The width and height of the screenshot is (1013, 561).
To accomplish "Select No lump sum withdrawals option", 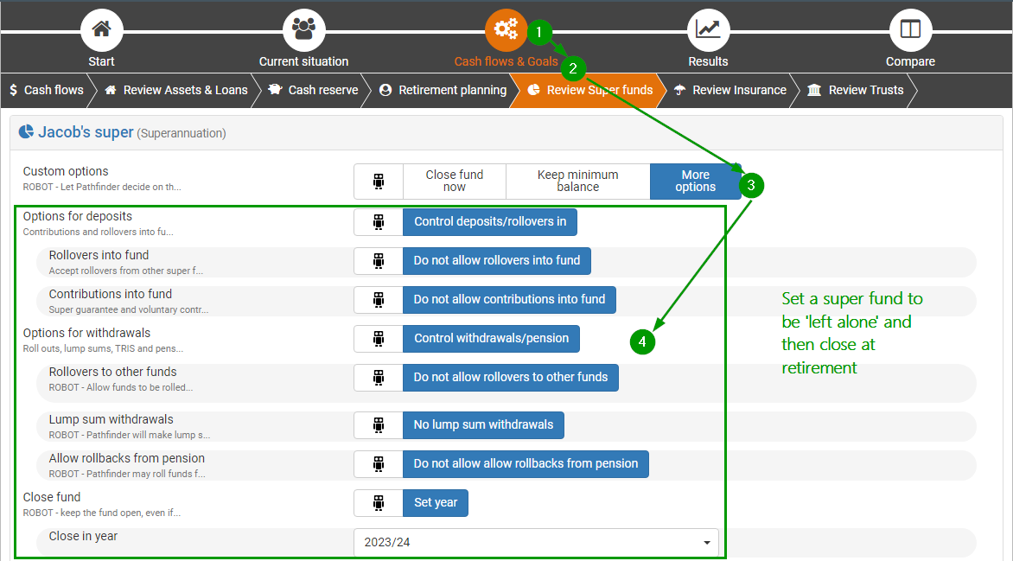I will pos(483,425).
